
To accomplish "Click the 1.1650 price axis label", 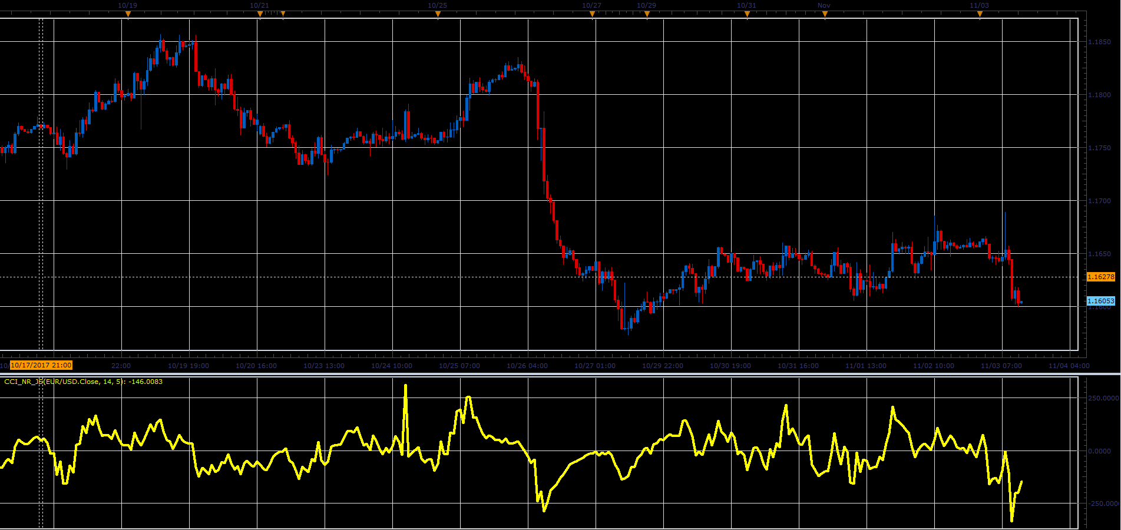I will click(x=1099, y=254).
